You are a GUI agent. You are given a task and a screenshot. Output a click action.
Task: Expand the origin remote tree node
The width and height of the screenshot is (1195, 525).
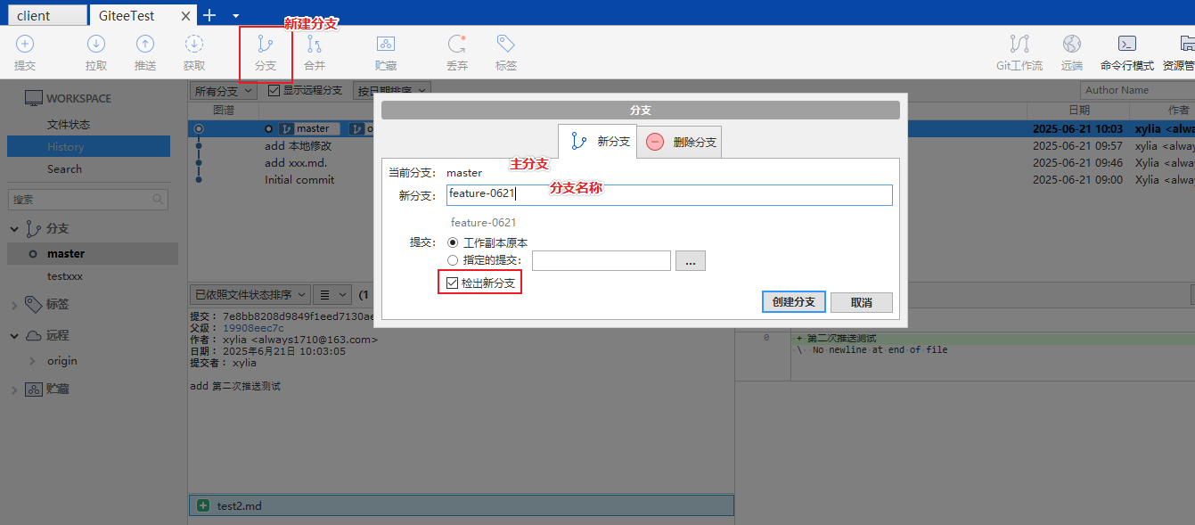click(x=33, y=361)
